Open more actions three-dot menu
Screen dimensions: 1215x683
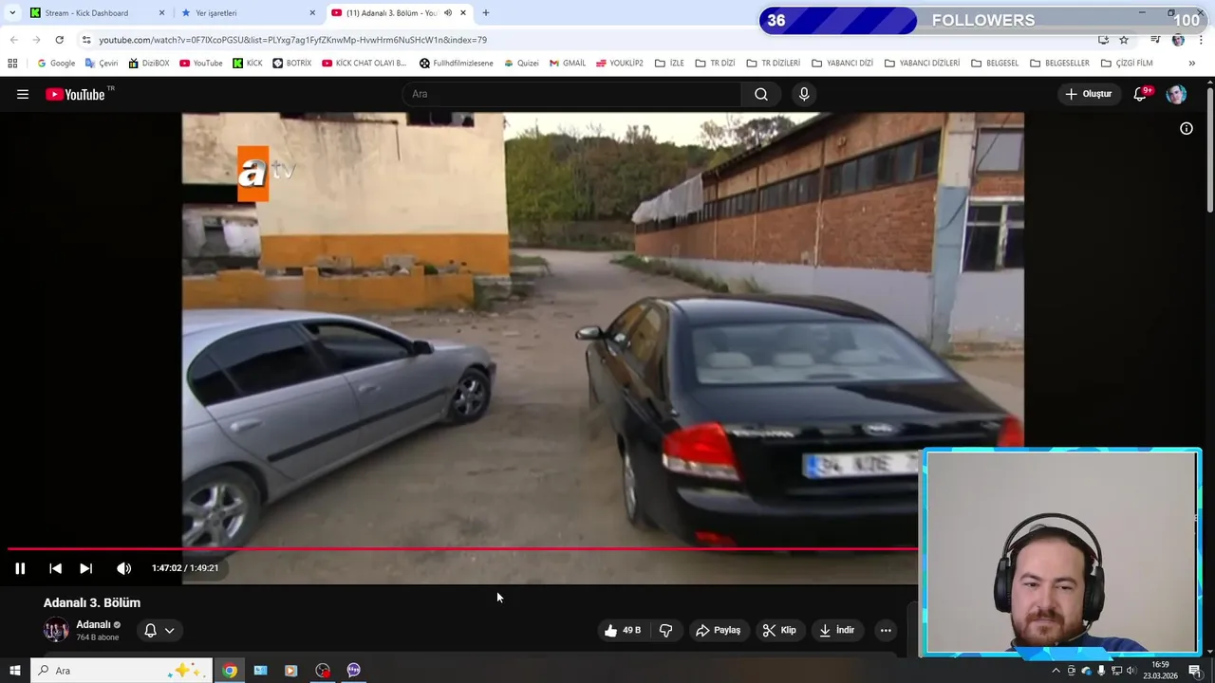[886, 630]
